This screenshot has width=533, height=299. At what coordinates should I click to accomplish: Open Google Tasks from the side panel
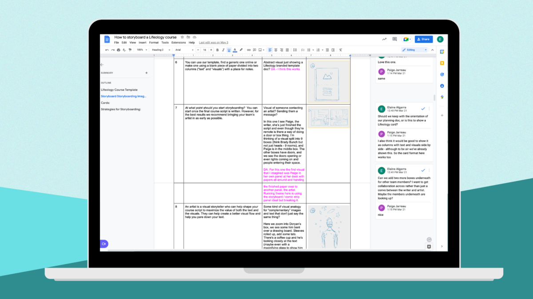pyautogui.click(x=442, y=74)
